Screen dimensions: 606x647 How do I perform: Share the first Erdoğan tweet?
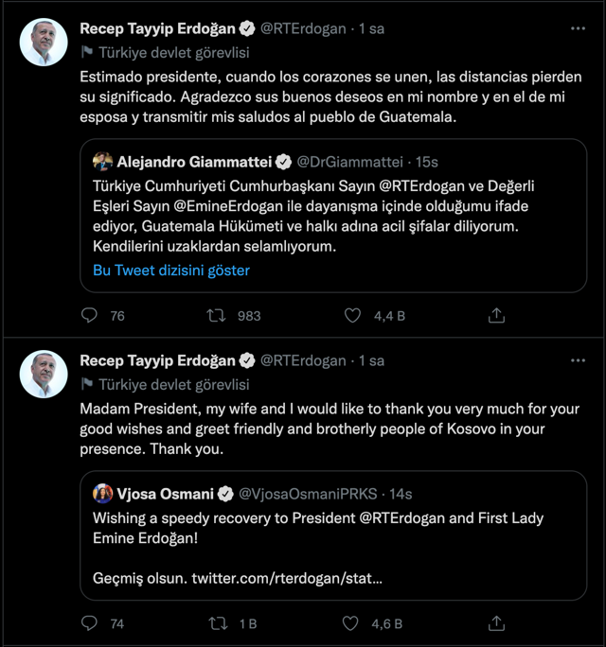(x=496, y=315)
